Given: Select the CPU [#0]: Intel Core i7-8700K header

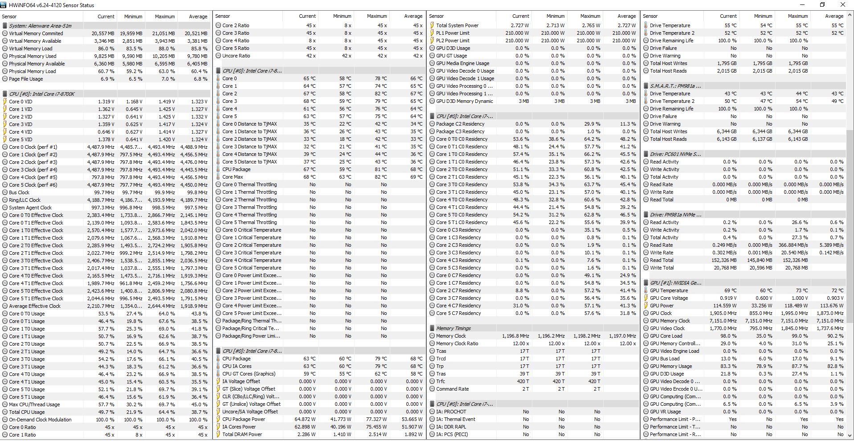Looking at the screenshot, I should point(106,94).
